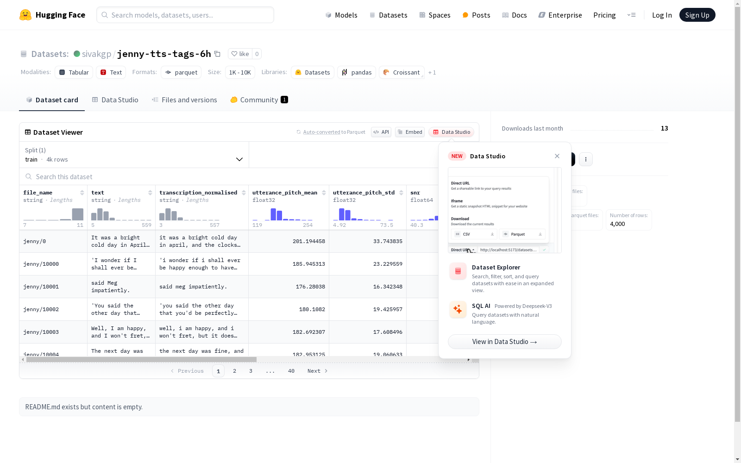Go to page 2 of the dataset
The height and width of the screenshot is (463, 741).
point(235,371)
